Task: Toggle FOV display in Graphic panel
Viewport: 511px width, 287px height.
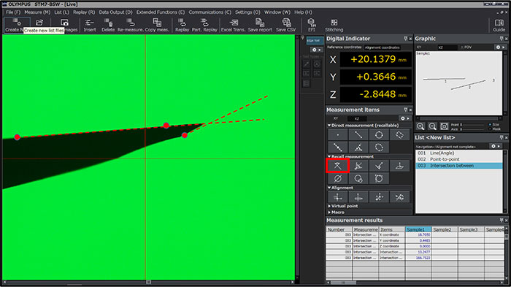Action: 466,47
